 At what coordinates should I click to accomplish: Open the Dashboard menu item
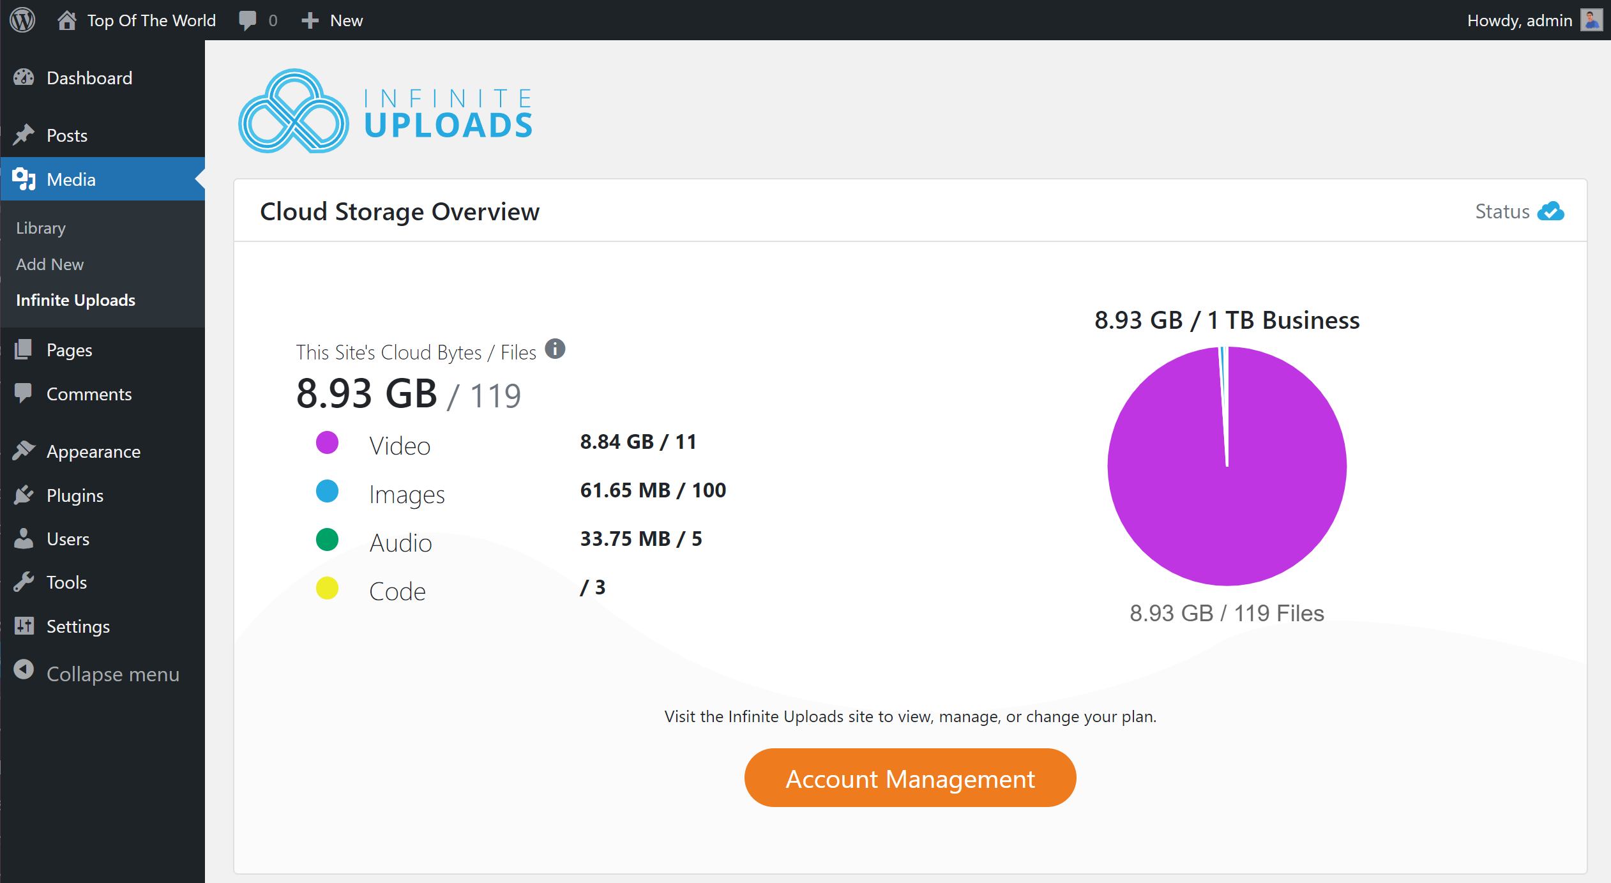102,78
